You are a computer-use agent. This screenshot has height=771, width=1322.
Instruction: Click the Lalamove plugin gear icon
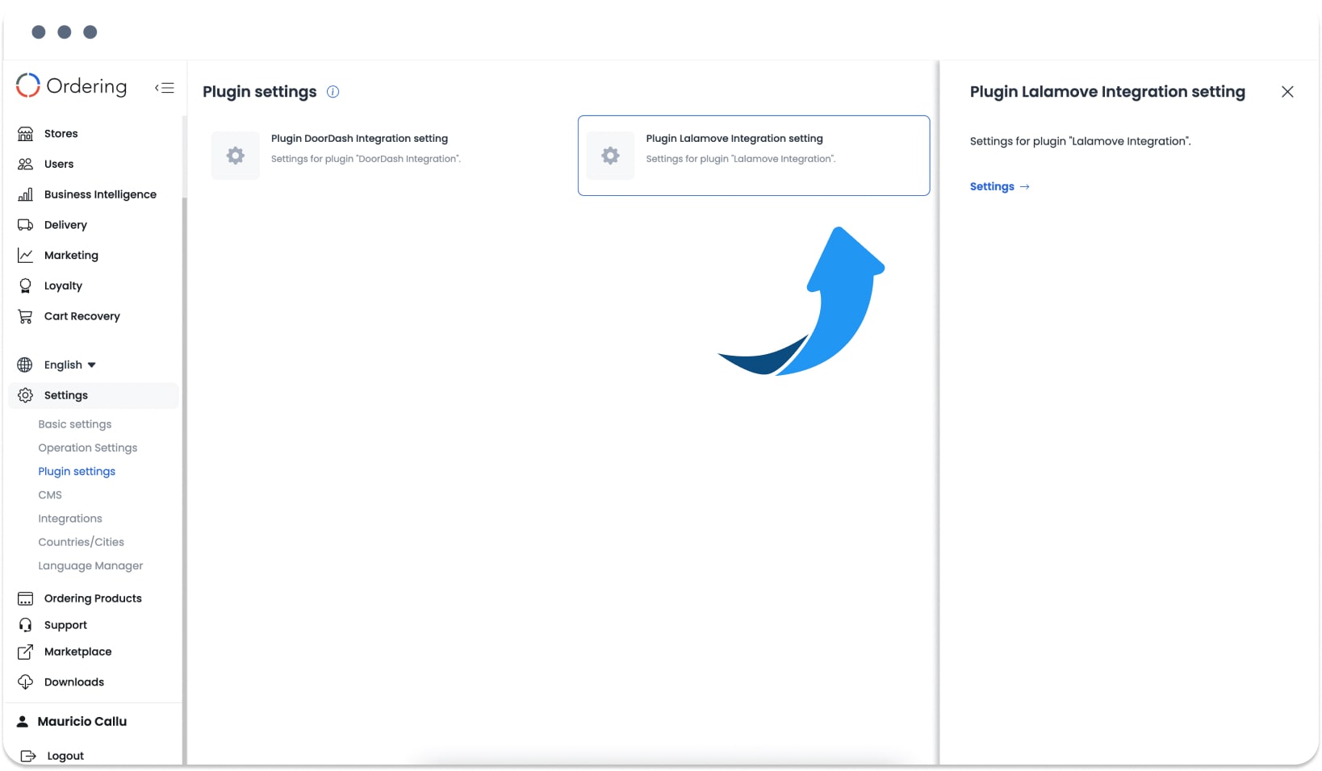(x=611, y=156)
